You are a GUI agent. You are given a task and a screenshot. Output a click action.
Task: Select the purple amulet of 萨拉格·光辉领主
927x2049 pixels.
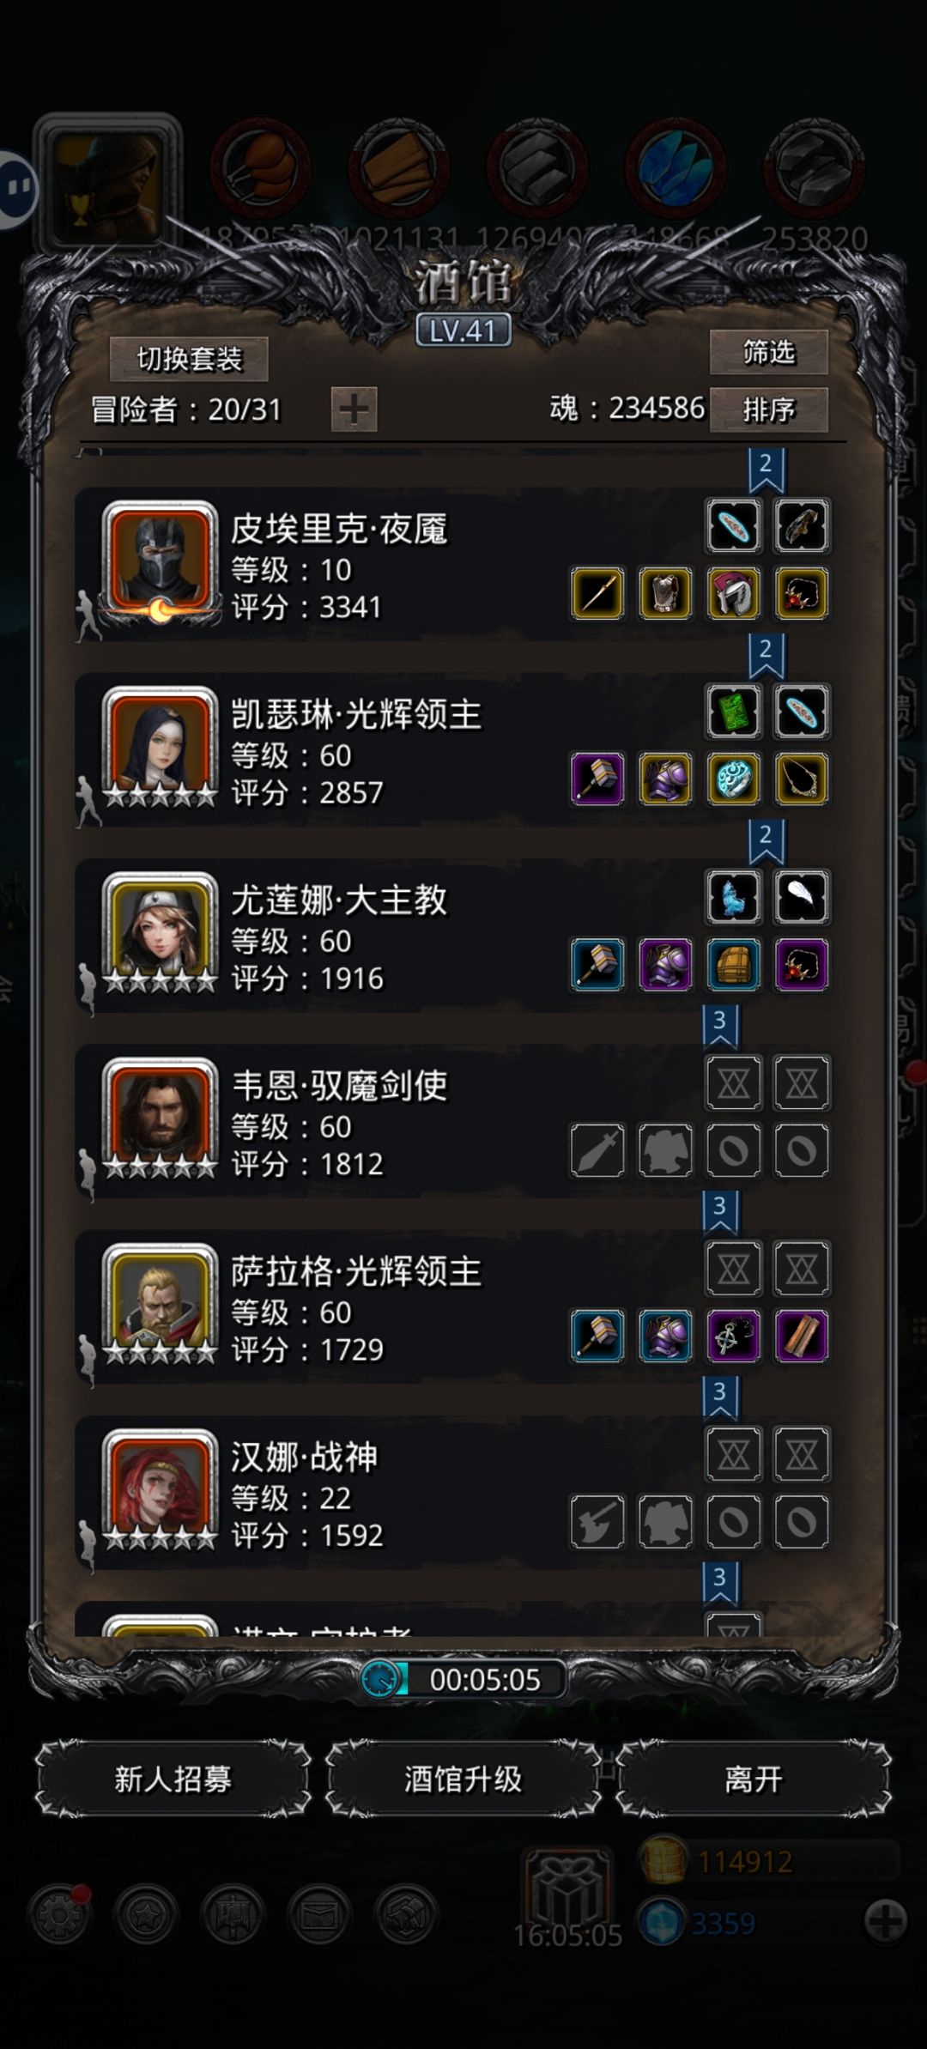733,1336
